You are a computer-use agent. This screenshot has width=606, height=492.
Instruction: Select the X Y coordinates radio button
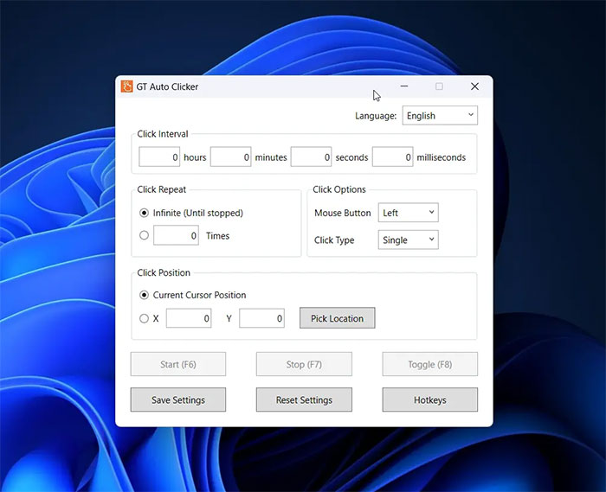(145, 318)
